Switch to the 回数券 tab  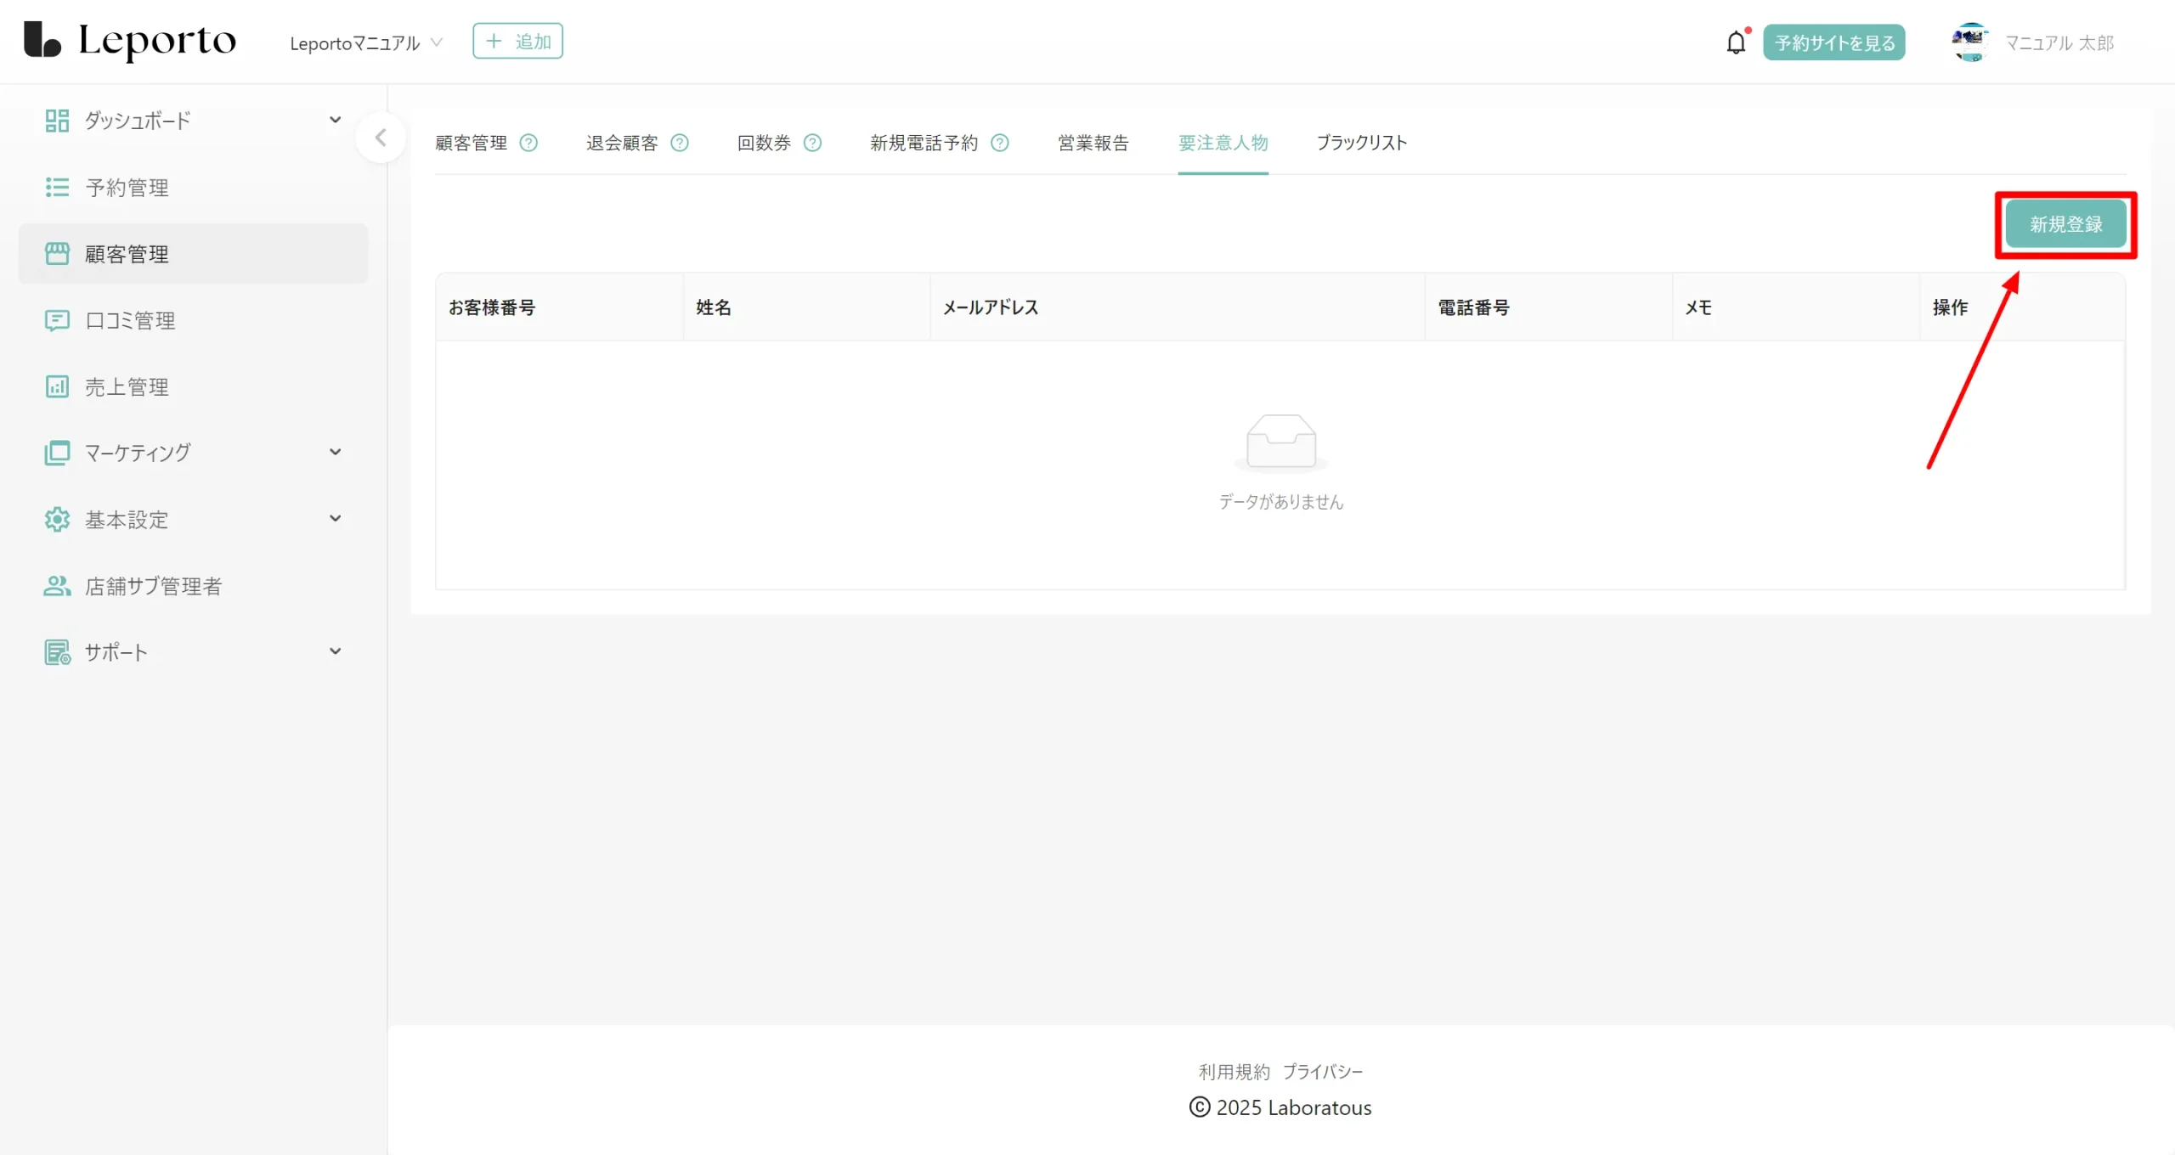pos(764,143)
